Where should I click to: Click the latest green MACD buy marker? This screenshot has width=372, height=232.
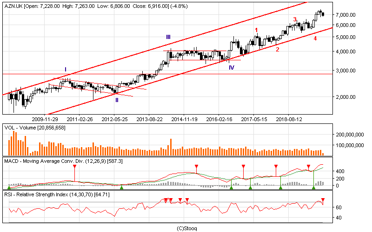[x=313, y=188]
